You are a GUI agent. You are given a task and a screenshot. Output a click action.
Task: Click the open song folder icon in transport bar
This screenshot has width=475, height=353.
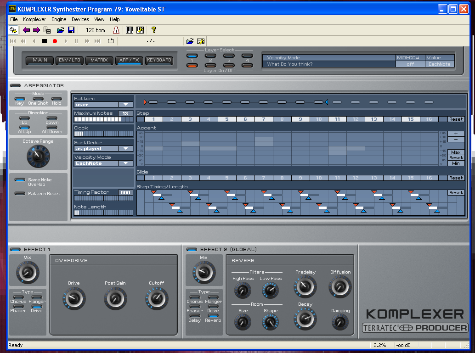coord(190,41)
